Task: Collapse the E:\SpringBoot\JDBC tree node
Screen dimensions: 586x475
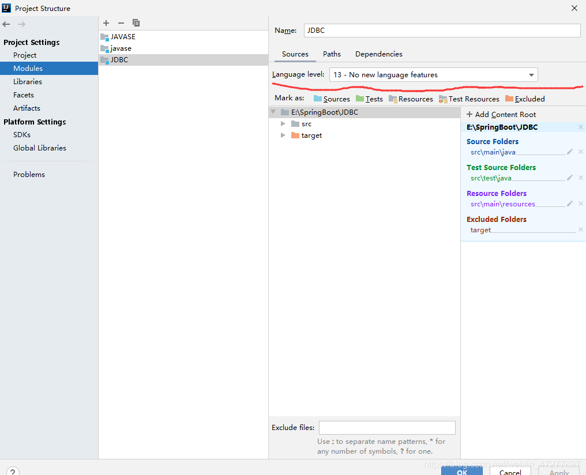Action: point(273,112)
